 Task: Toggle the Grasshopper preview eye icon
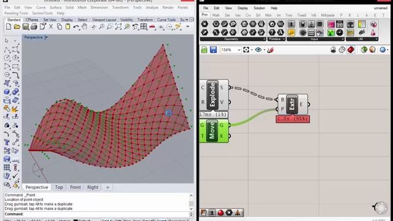258,50
